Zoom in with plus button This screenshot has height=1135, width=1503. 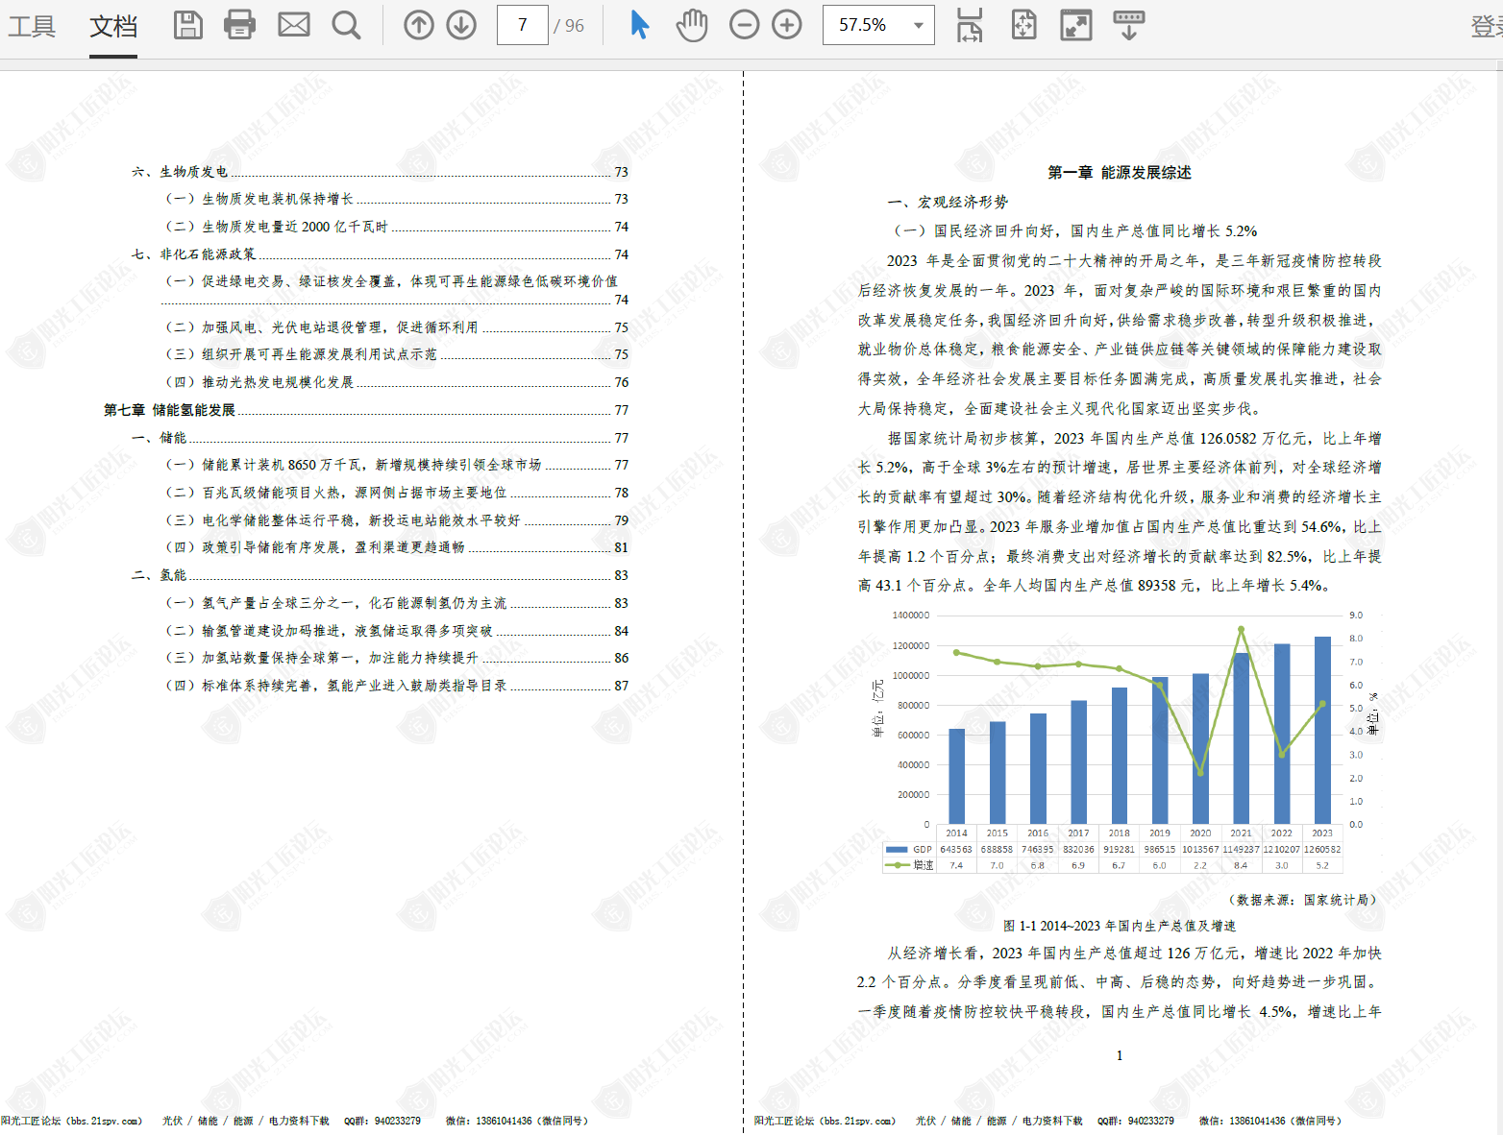(x=787, y=25)
